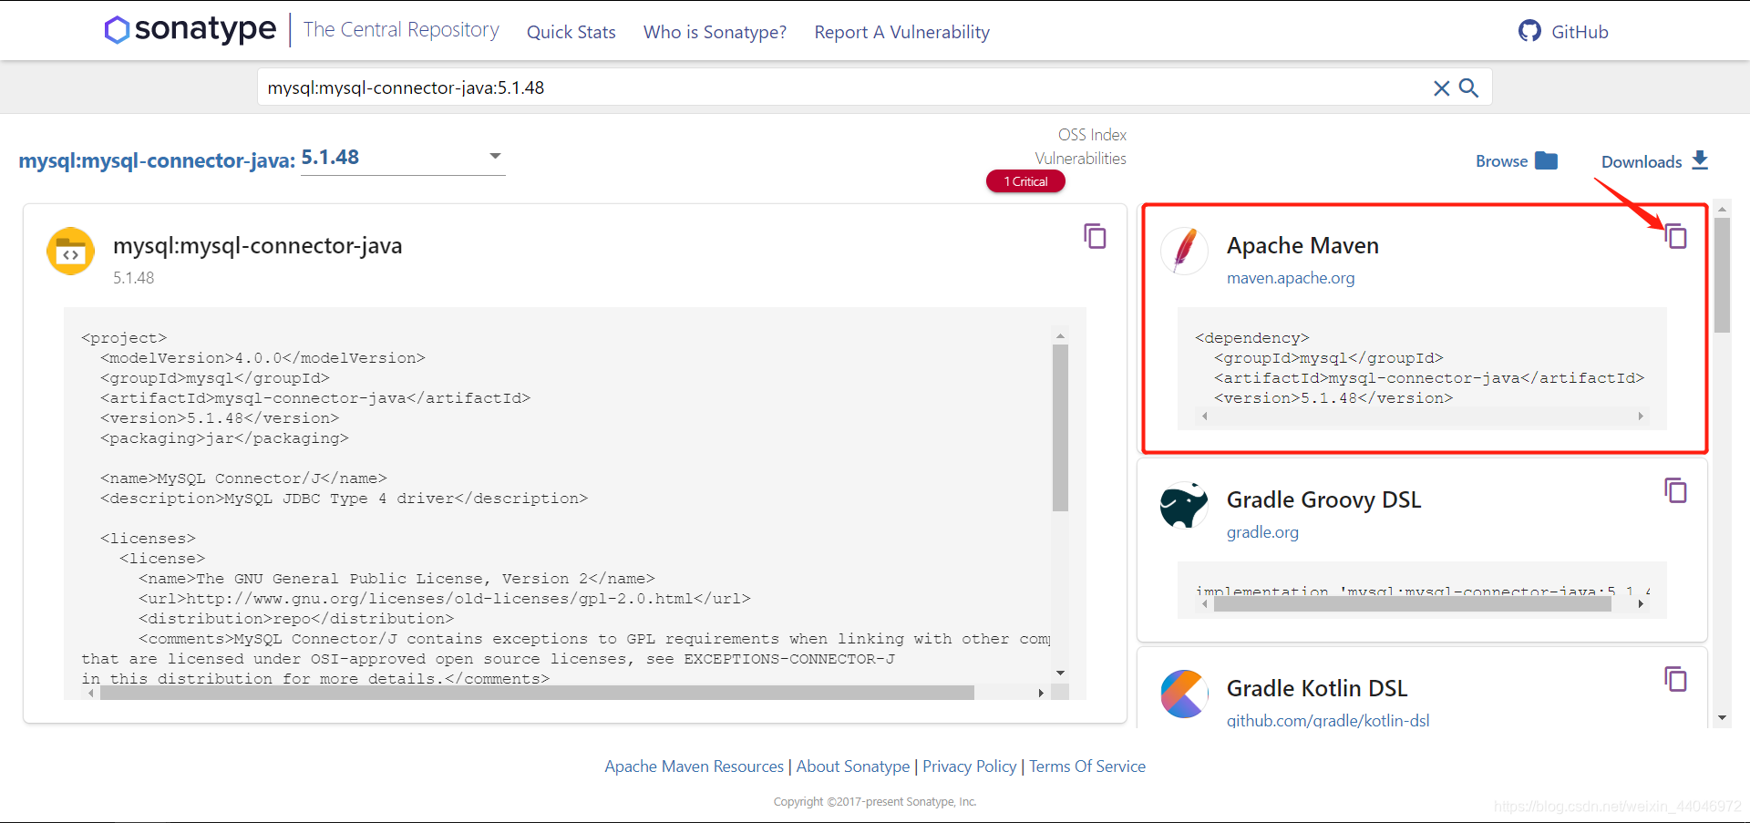Screen dimensions: 1750x823
Task: Open Report A Vulnerability menu item
Action: 901,32
